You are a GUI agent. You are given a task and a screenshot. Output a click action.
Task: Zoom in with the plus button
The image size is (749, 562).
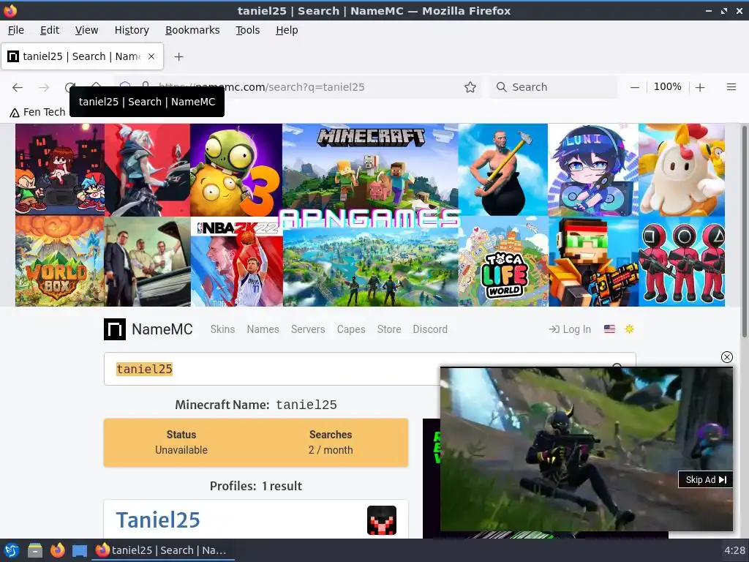click(x=700, y=87)
